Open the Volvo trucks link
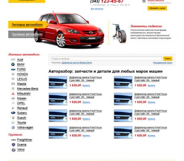 click(x=21, y=149)
